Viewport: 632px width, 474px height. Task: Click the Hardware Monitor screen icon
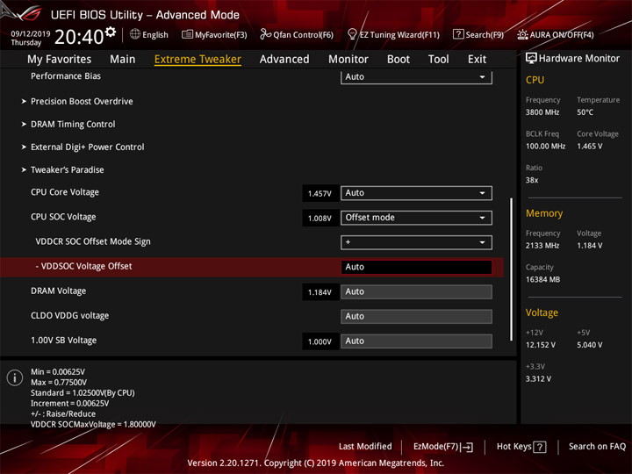tap(531, 59)
